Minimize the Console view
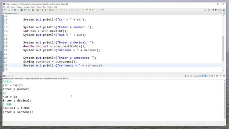The width and height of the screenshot is (229, 129). pos(221,76)
